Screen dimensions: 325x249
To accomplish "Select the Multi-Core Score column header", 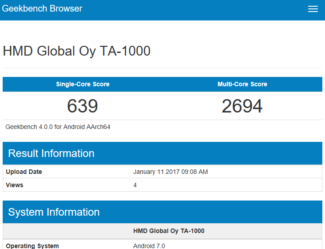I will [242, 84].
